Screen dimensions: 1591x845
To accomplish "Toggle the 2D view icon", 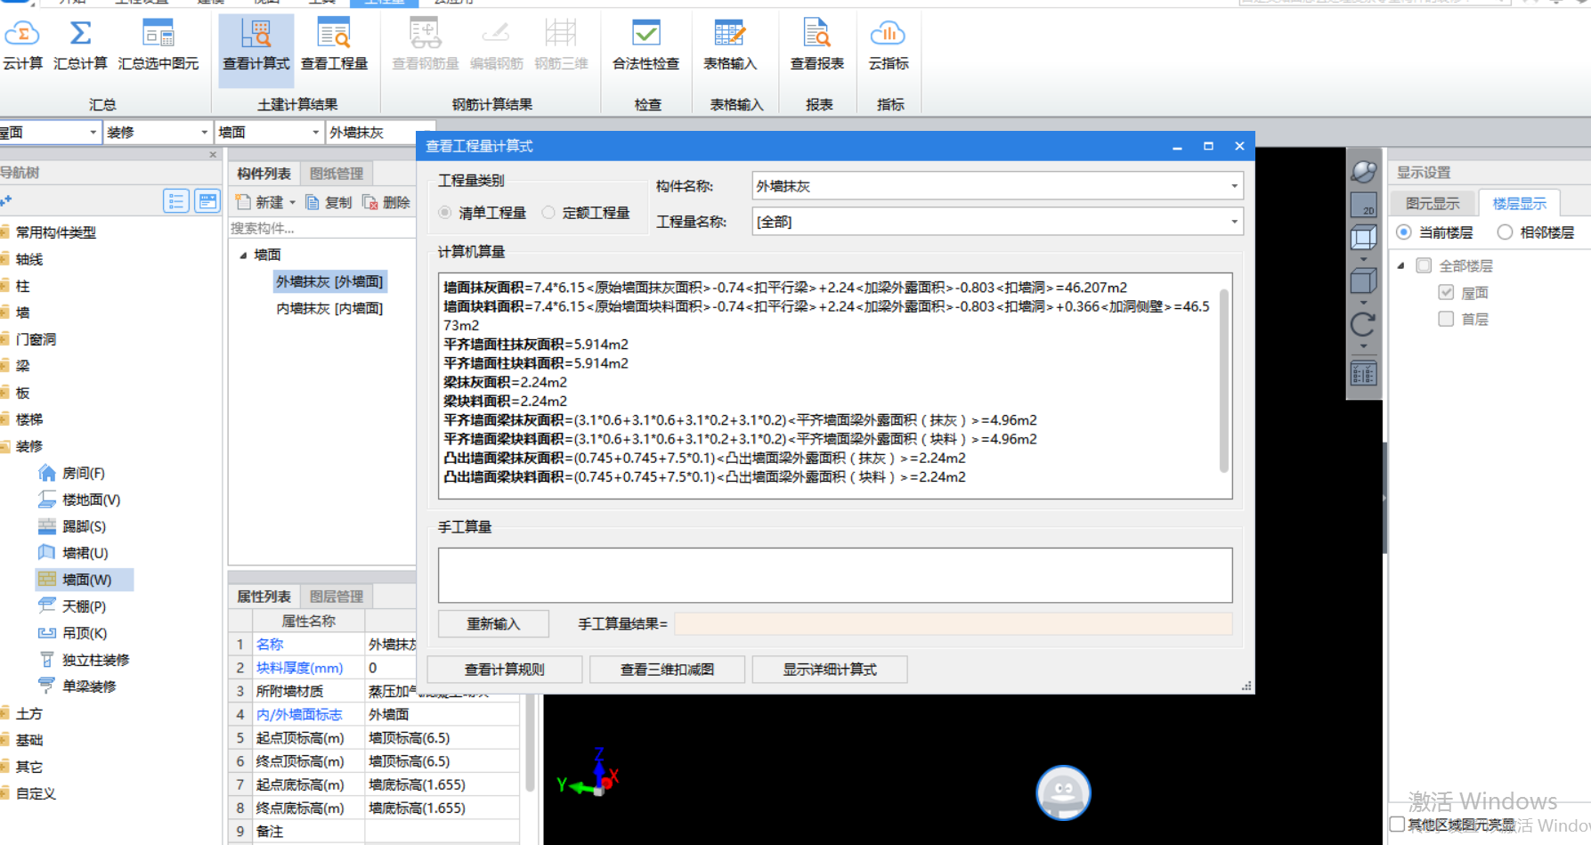I will pos(1364,206).
